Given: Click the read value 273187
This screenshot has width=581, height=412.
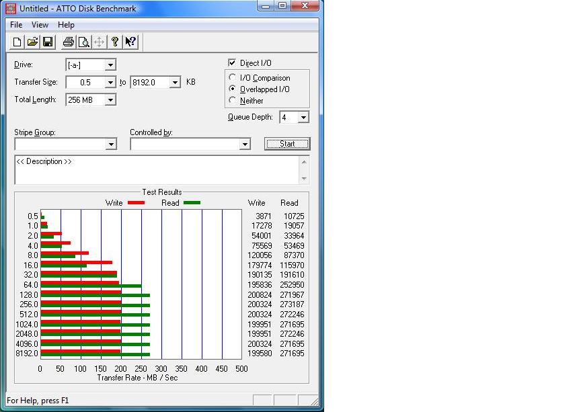Looking at the screenshot, I should pos(292,304).
